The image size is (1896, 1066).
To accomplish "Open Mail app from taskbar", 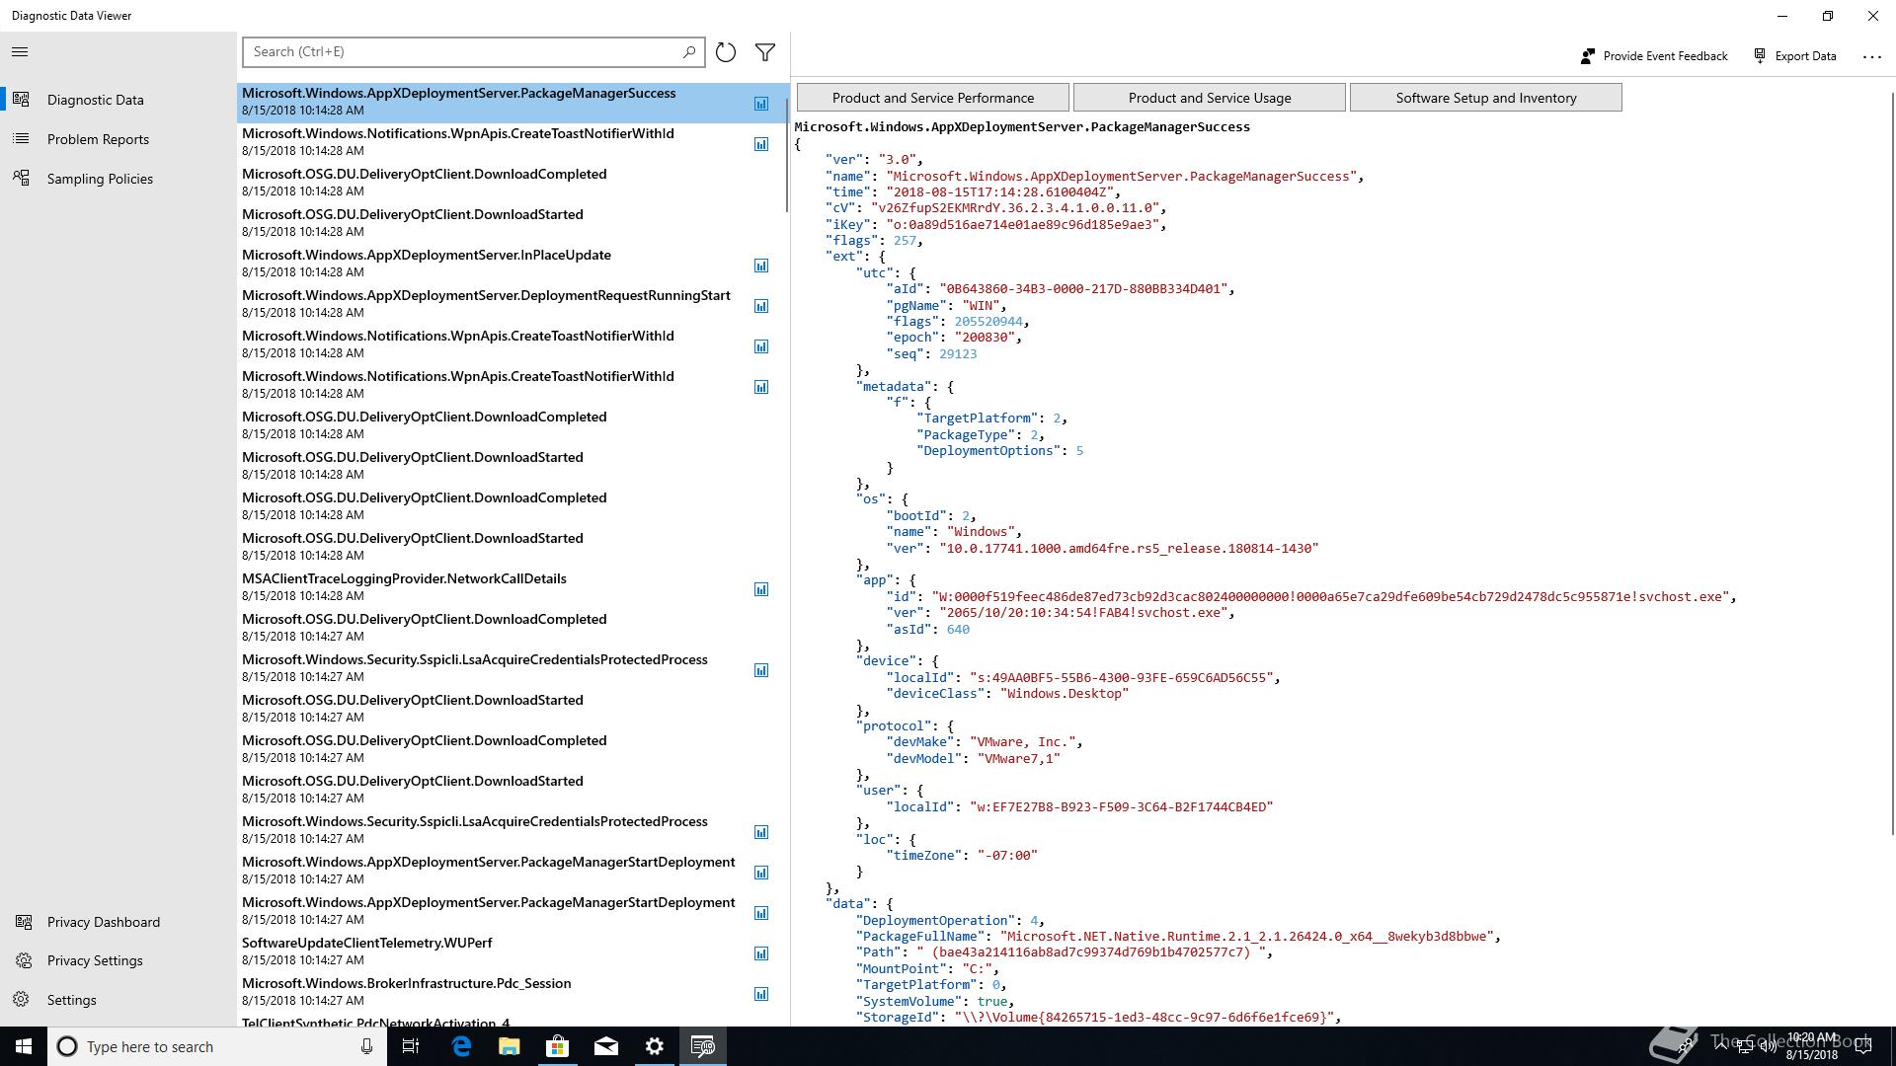I will 605,1046.
